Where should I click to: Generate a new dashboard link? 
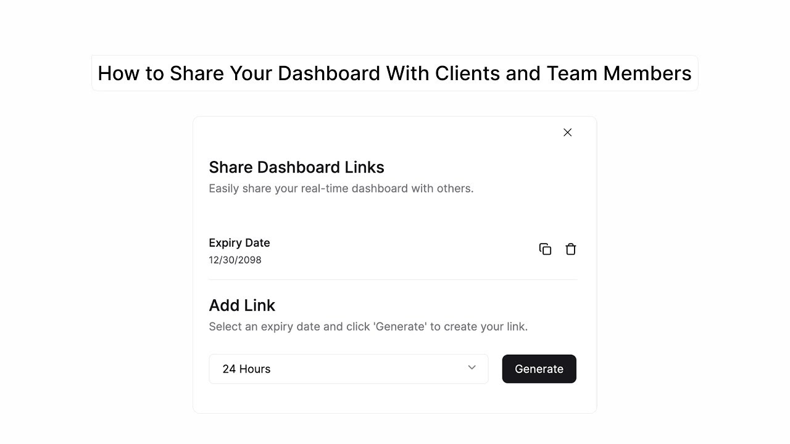(x=539, y=369)
